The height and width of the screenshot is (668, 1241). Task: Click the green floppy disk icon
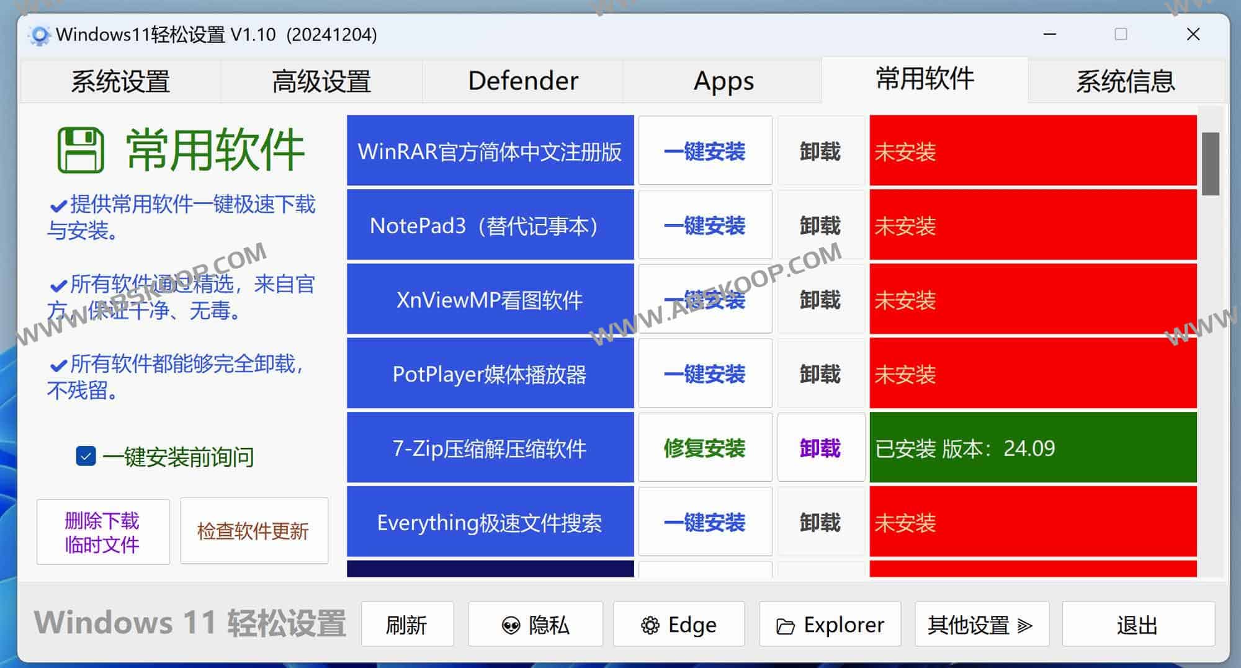click(81, 149)
